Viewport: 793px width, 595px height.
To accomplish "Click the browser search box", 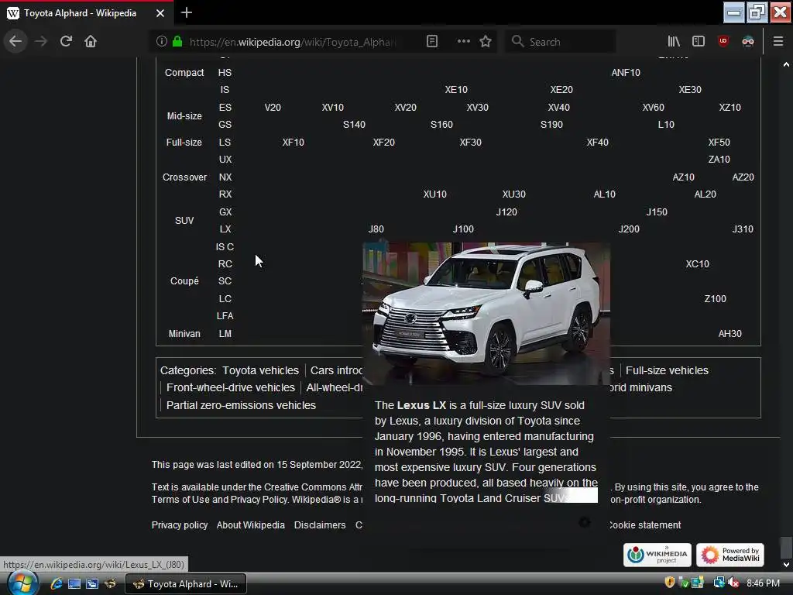I will [561, 42].
